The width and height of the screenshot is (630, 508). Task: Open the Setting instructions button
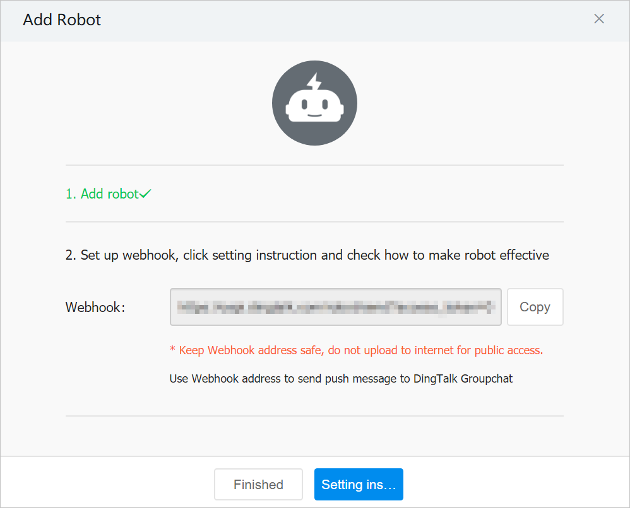(x=358, y=485)
